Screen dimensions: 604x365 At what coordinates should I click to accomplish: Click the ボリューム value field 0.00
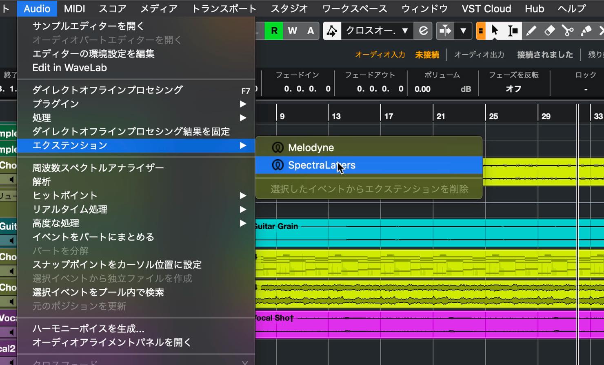[422, 89]
